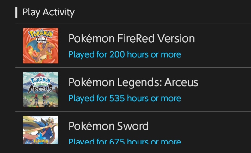Click the Pokémon logo on Sword cover
This screenshot has height=153, width=251.
click(x=40, y=141)
